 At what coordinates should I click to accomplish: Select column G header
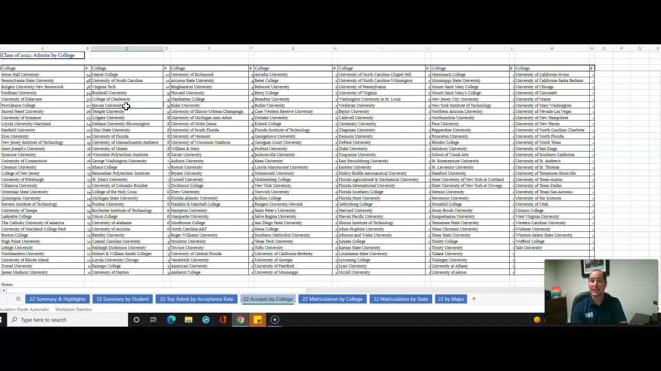click(293, 49)
